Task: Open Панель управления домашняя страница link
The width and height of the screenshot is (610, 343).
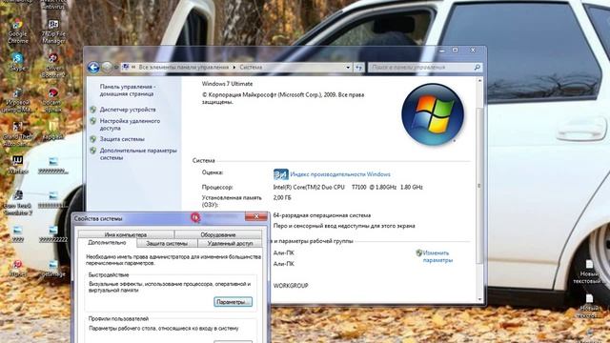Action: click(128, 91)
